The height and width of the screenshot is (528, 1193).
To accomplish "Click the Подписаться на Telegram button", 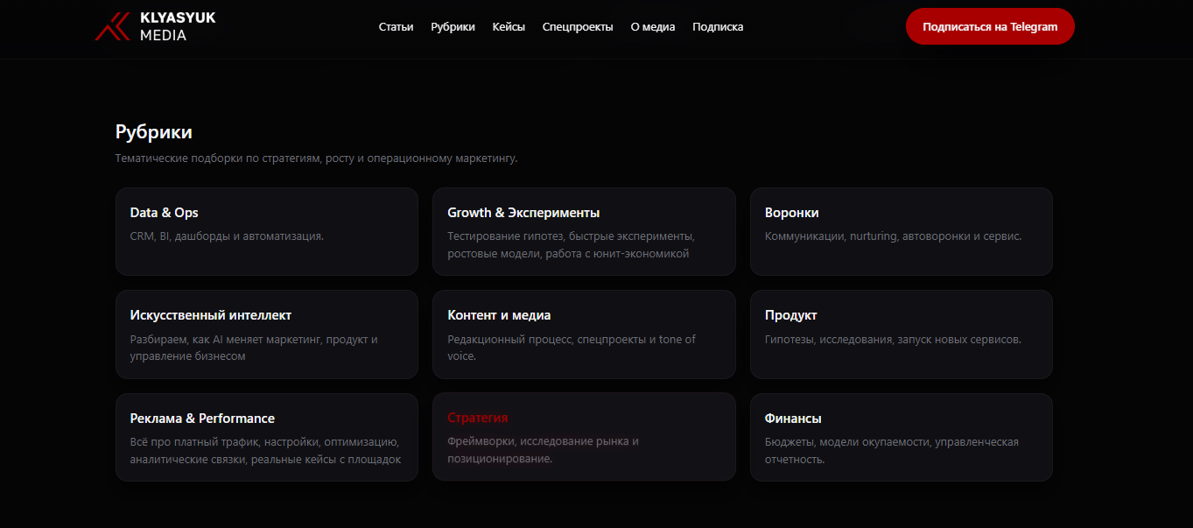I will (990, 26).
